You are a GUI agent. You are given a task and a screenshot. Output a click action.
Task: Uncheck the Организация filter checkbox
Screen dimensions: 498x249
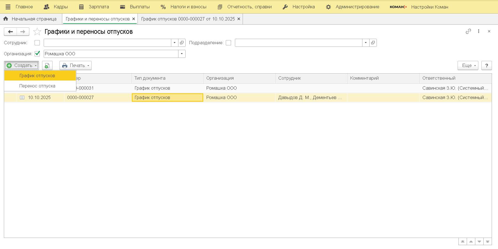point(37,54)
